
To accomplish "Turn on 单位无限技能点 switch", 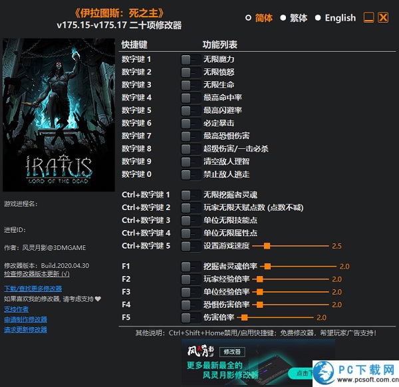I will point(191,221).
